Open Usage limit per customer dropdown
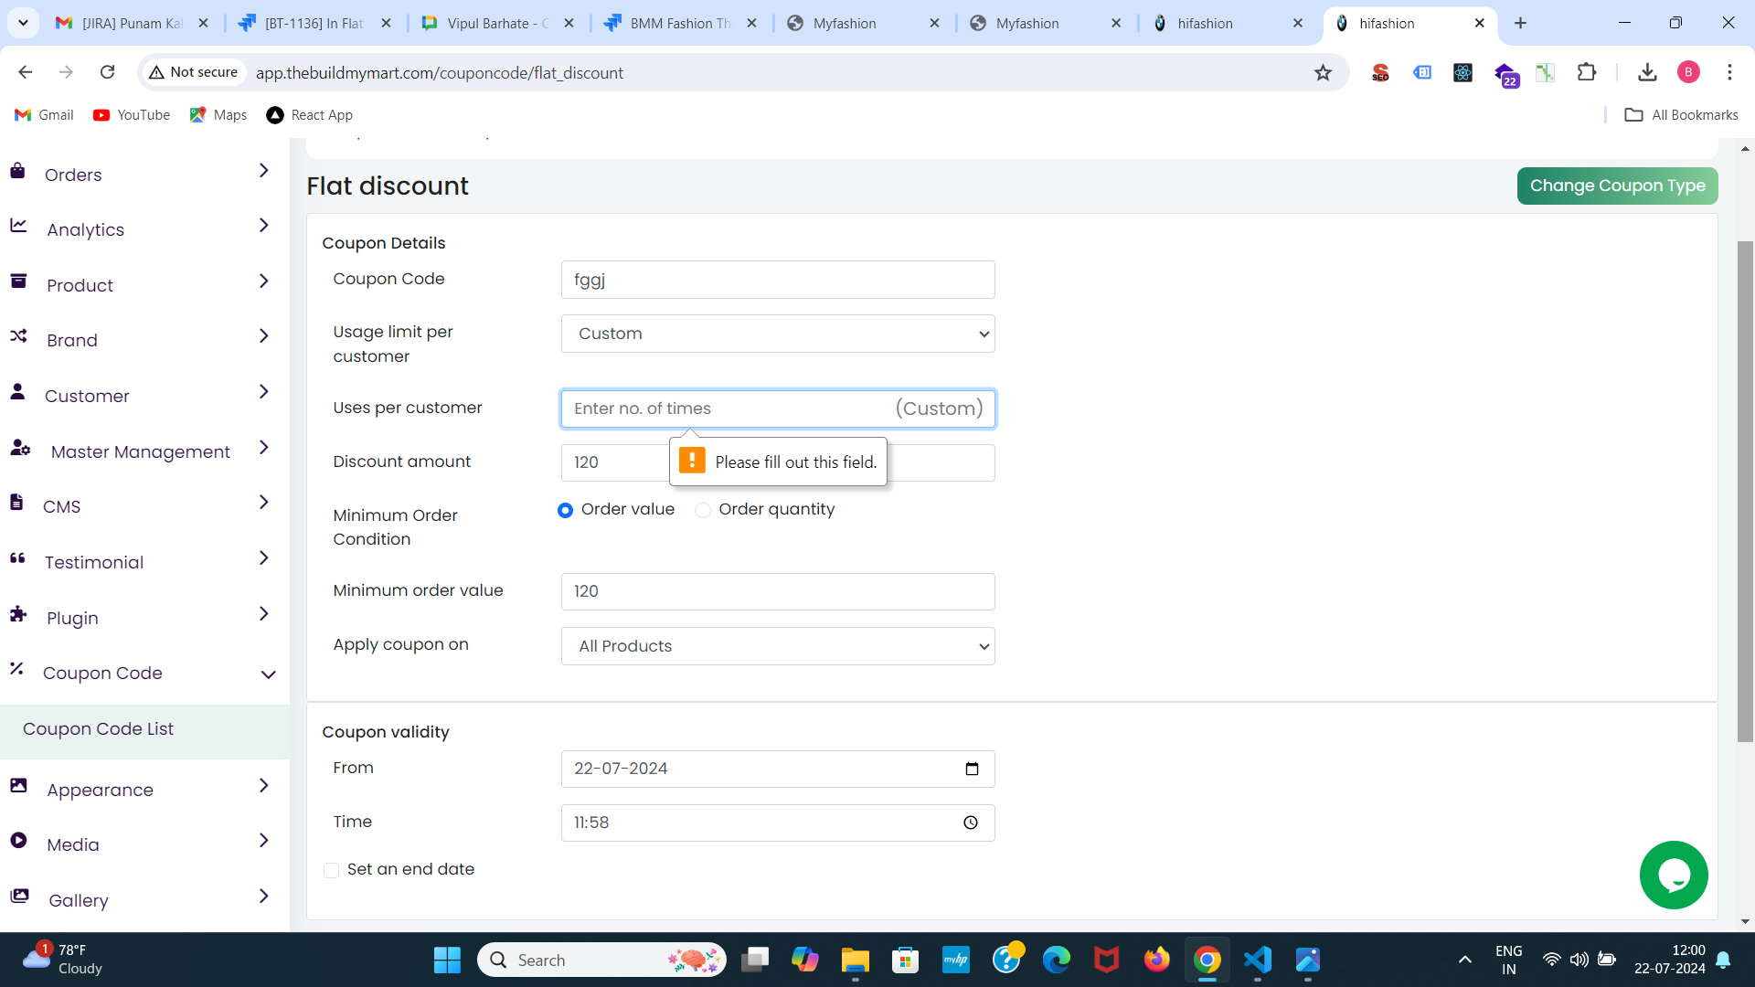 point(778,334)
